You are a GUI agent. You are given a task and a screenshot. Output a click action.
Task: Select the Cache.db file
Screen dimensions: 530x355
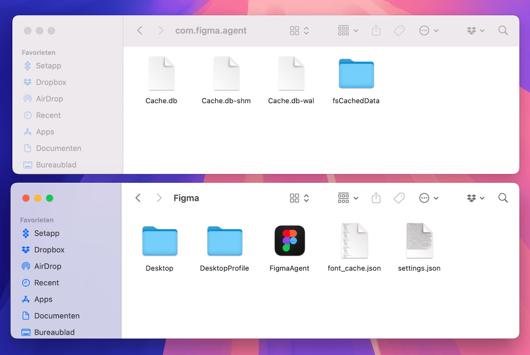(x=161, y=74)
